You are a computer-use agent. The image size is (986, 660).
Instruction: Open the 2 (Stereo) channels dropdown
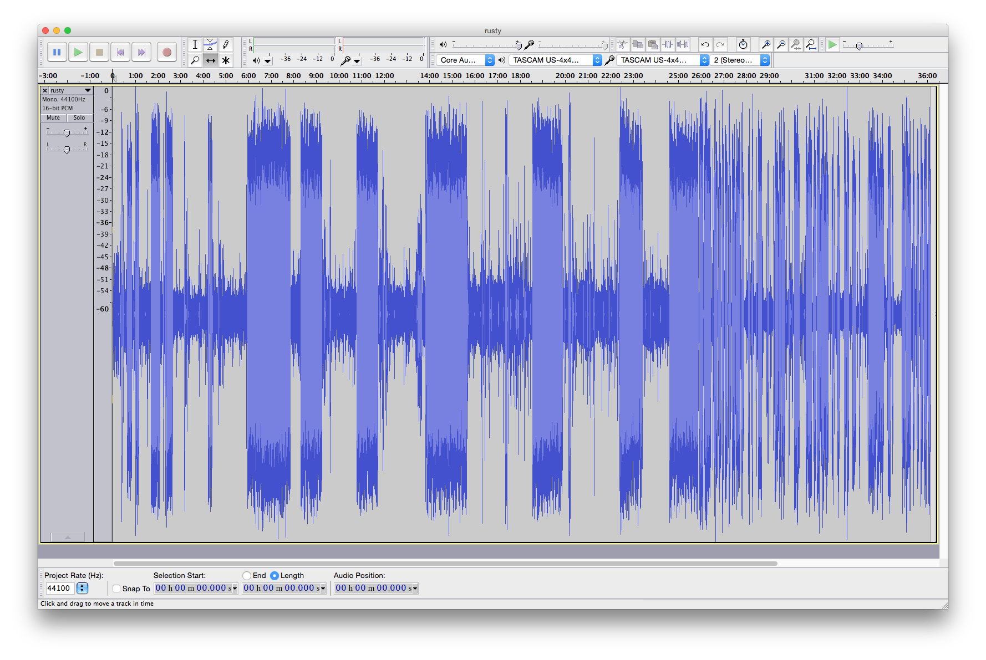[x=740, y=60]
